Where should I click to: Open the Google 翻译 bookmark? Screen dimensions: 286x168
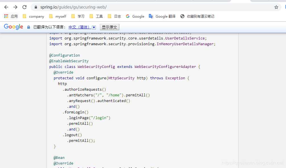pos(162,16)
